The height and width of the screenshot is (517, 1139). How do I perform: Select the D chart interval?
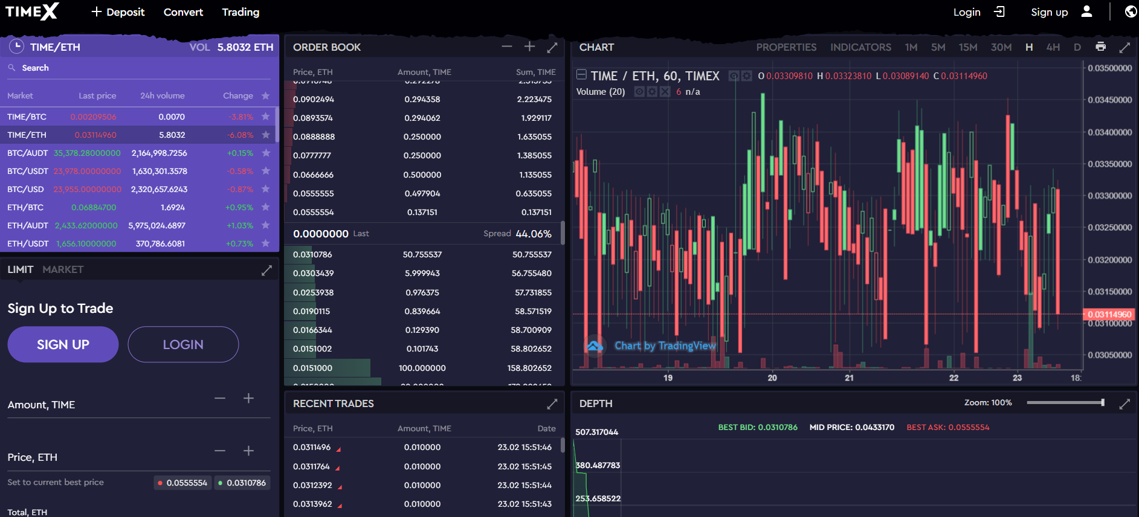(1077, 47)
